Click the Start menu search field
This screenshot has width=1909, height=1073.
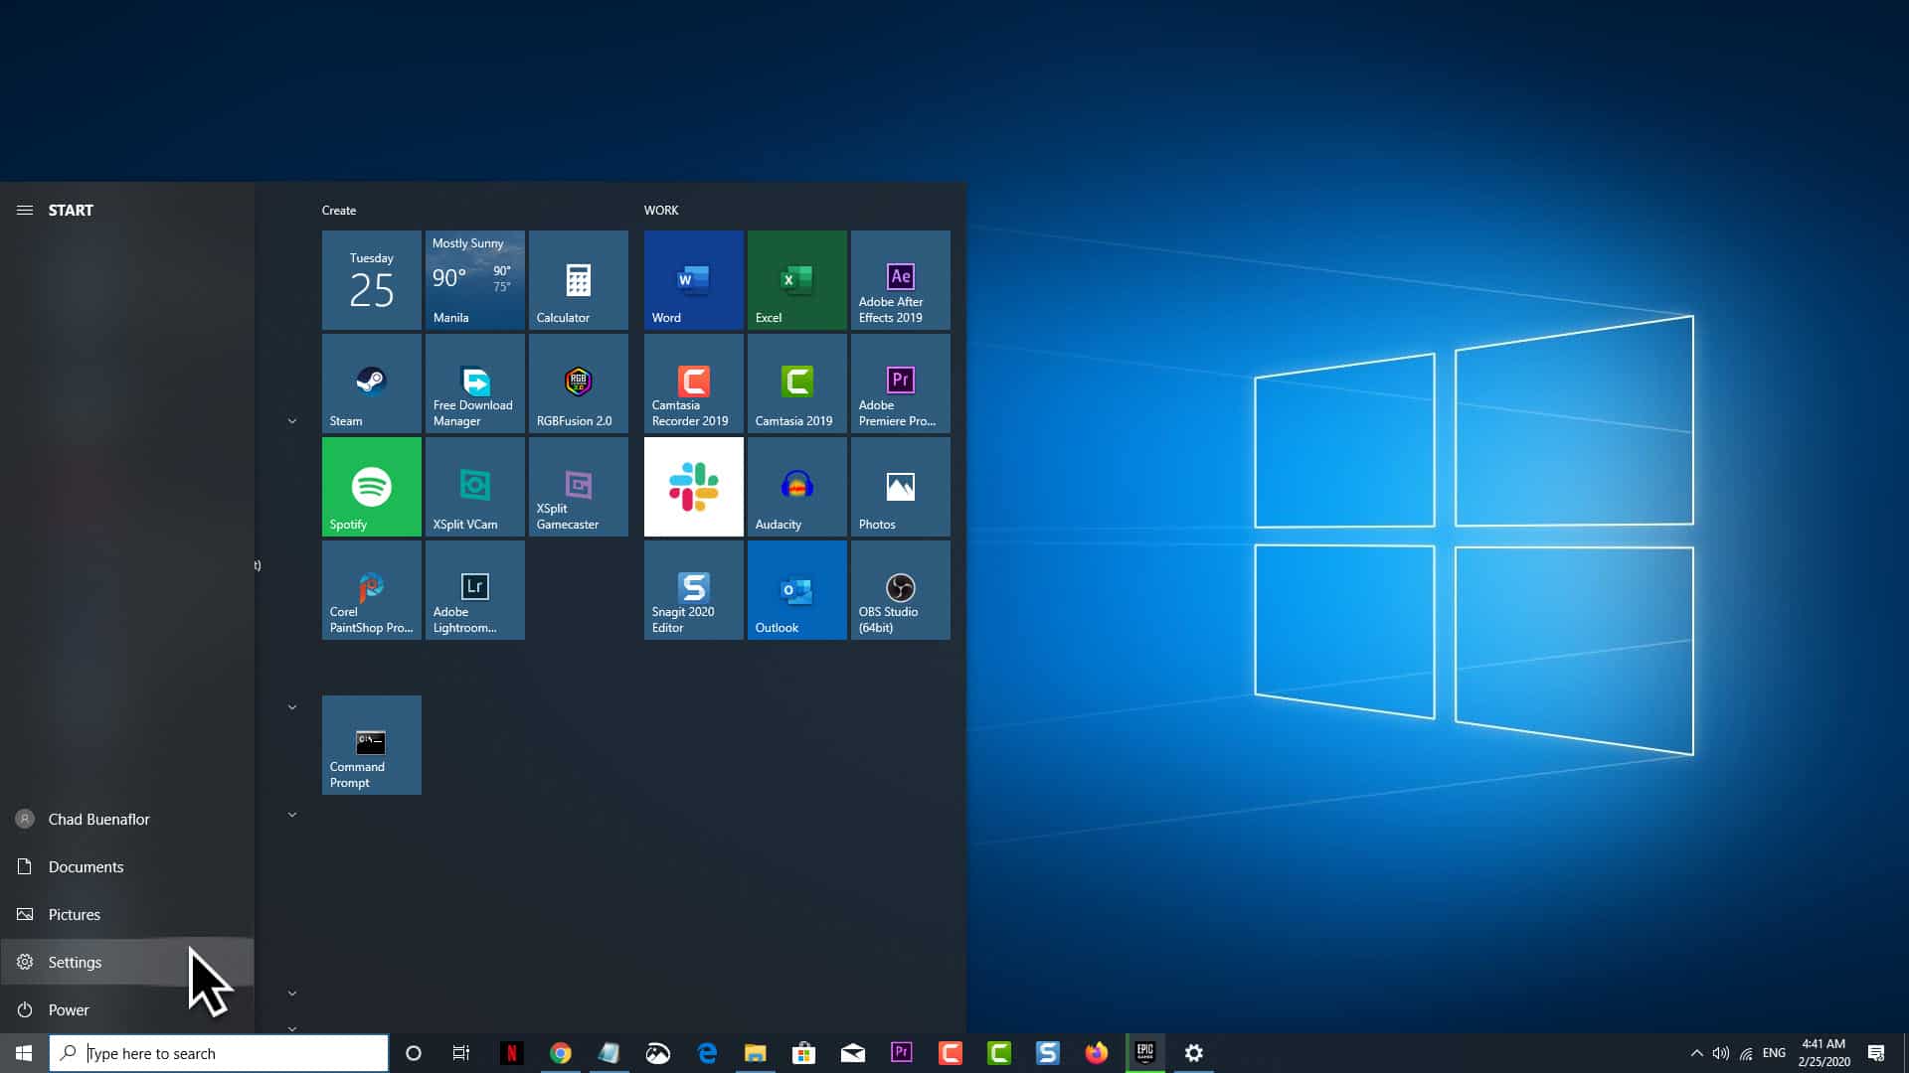(x=219, y=1053)
